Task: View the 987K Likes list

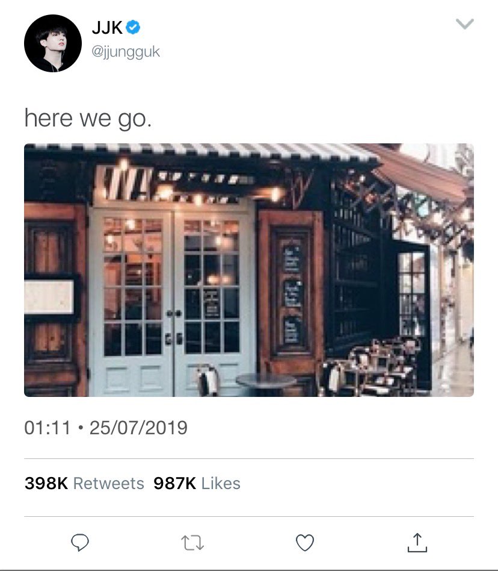Action: click(x=197, y=483)
